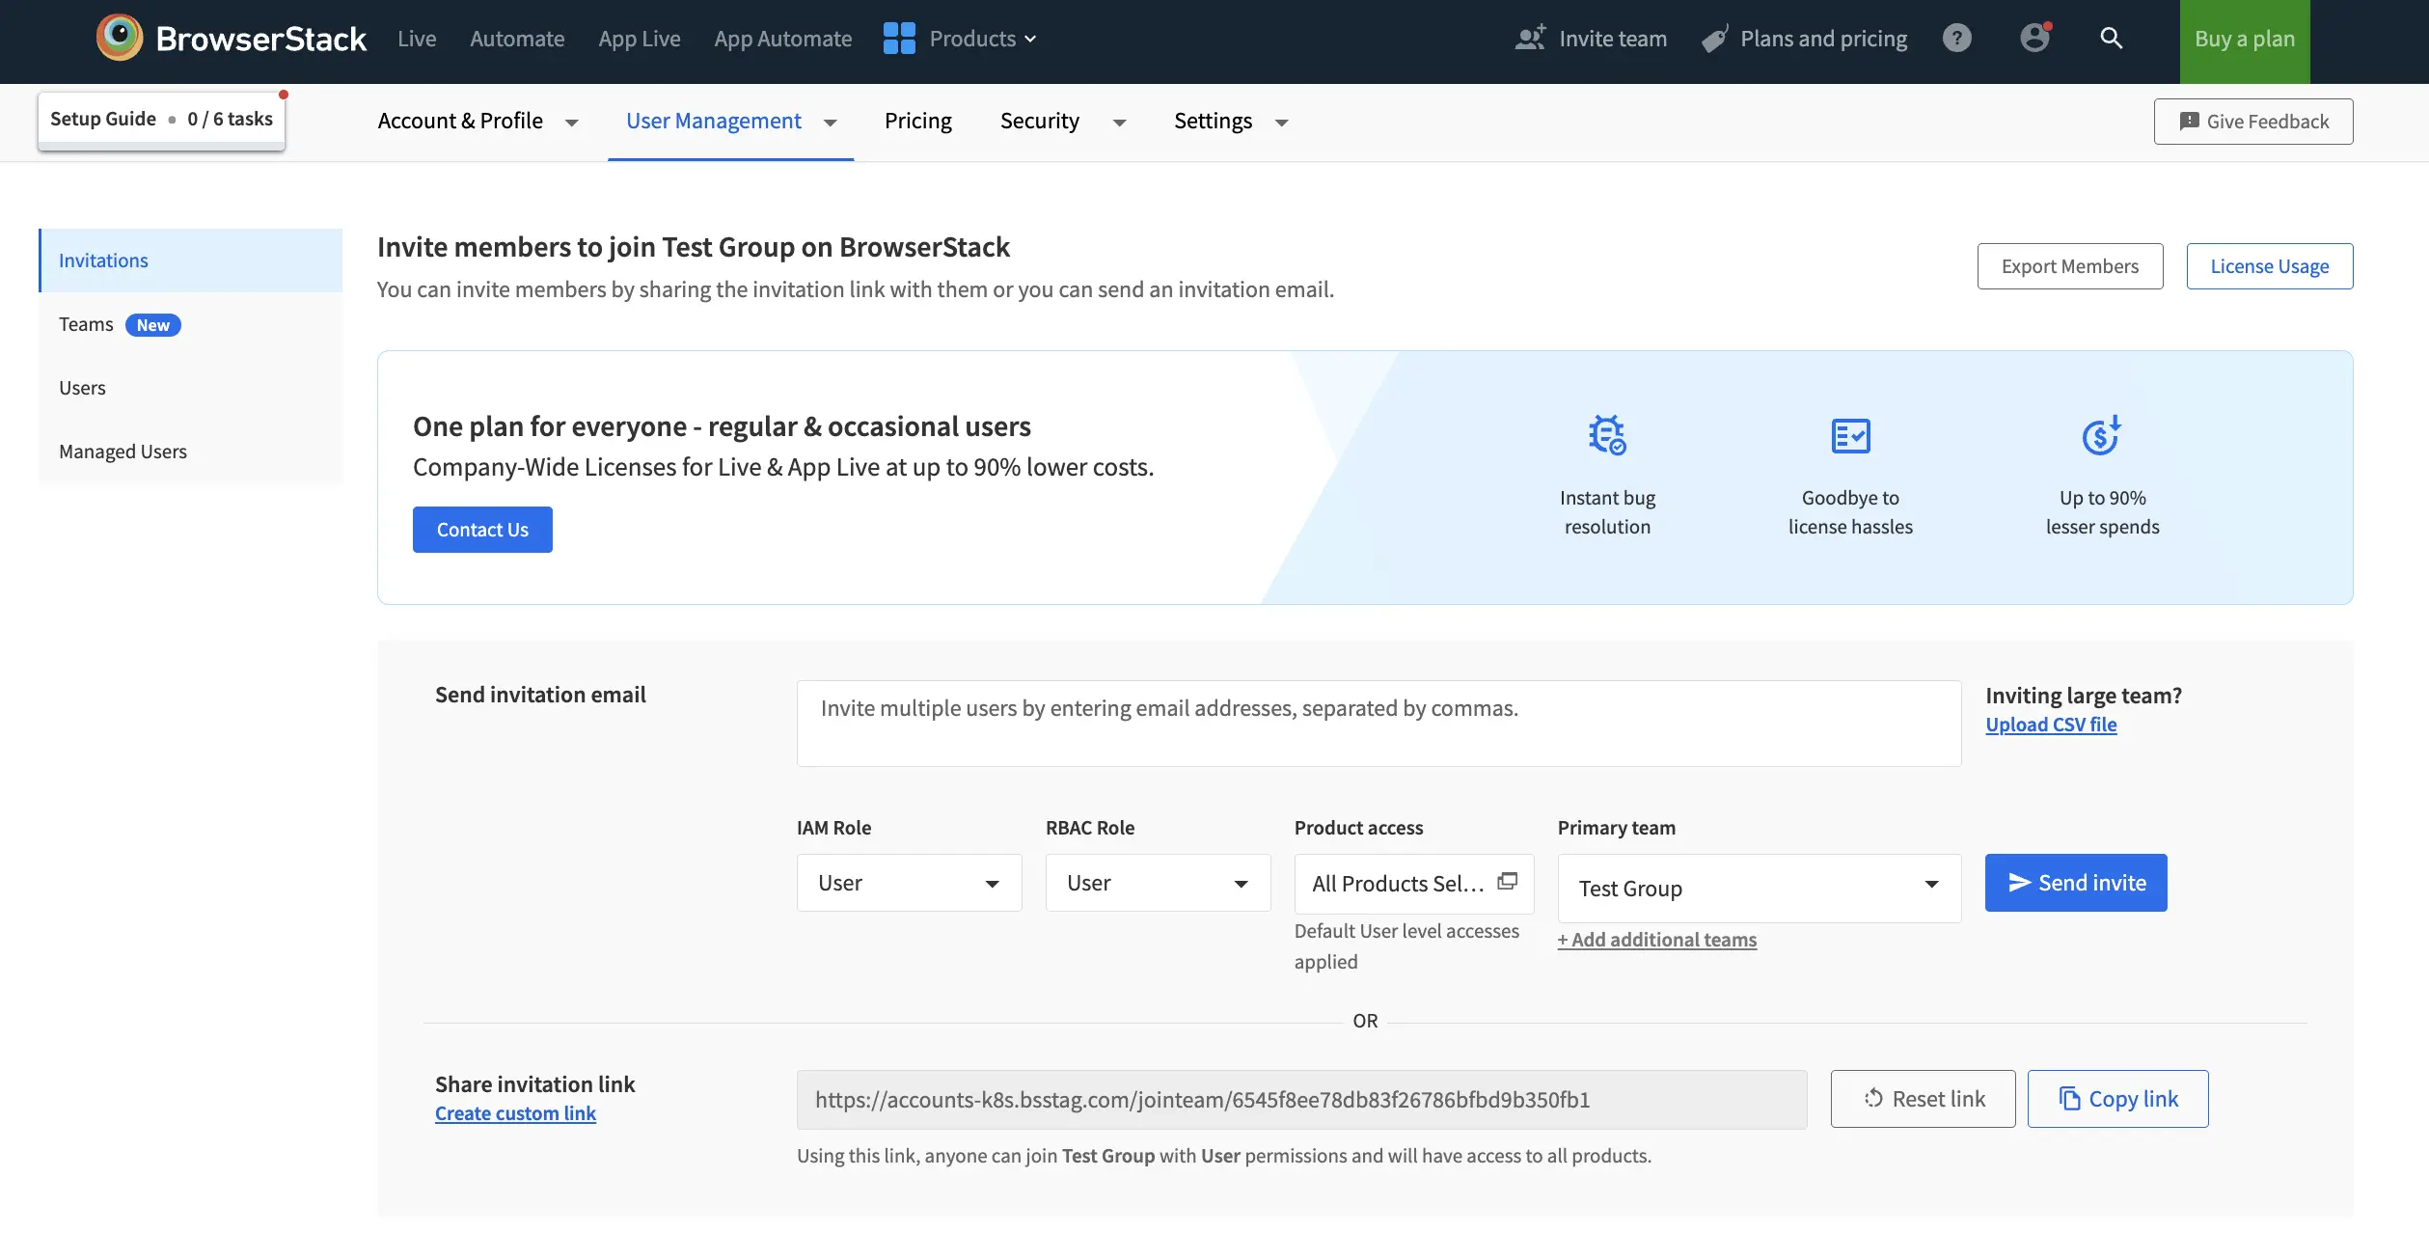The height and width of the screenshot is (1260, 2429).
Task: Open the Settings chevron dropdown
Action: [x=1281, y=123]
